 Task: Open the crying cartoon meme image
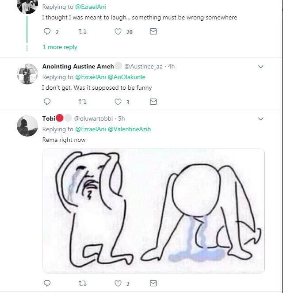coord(153,211)
